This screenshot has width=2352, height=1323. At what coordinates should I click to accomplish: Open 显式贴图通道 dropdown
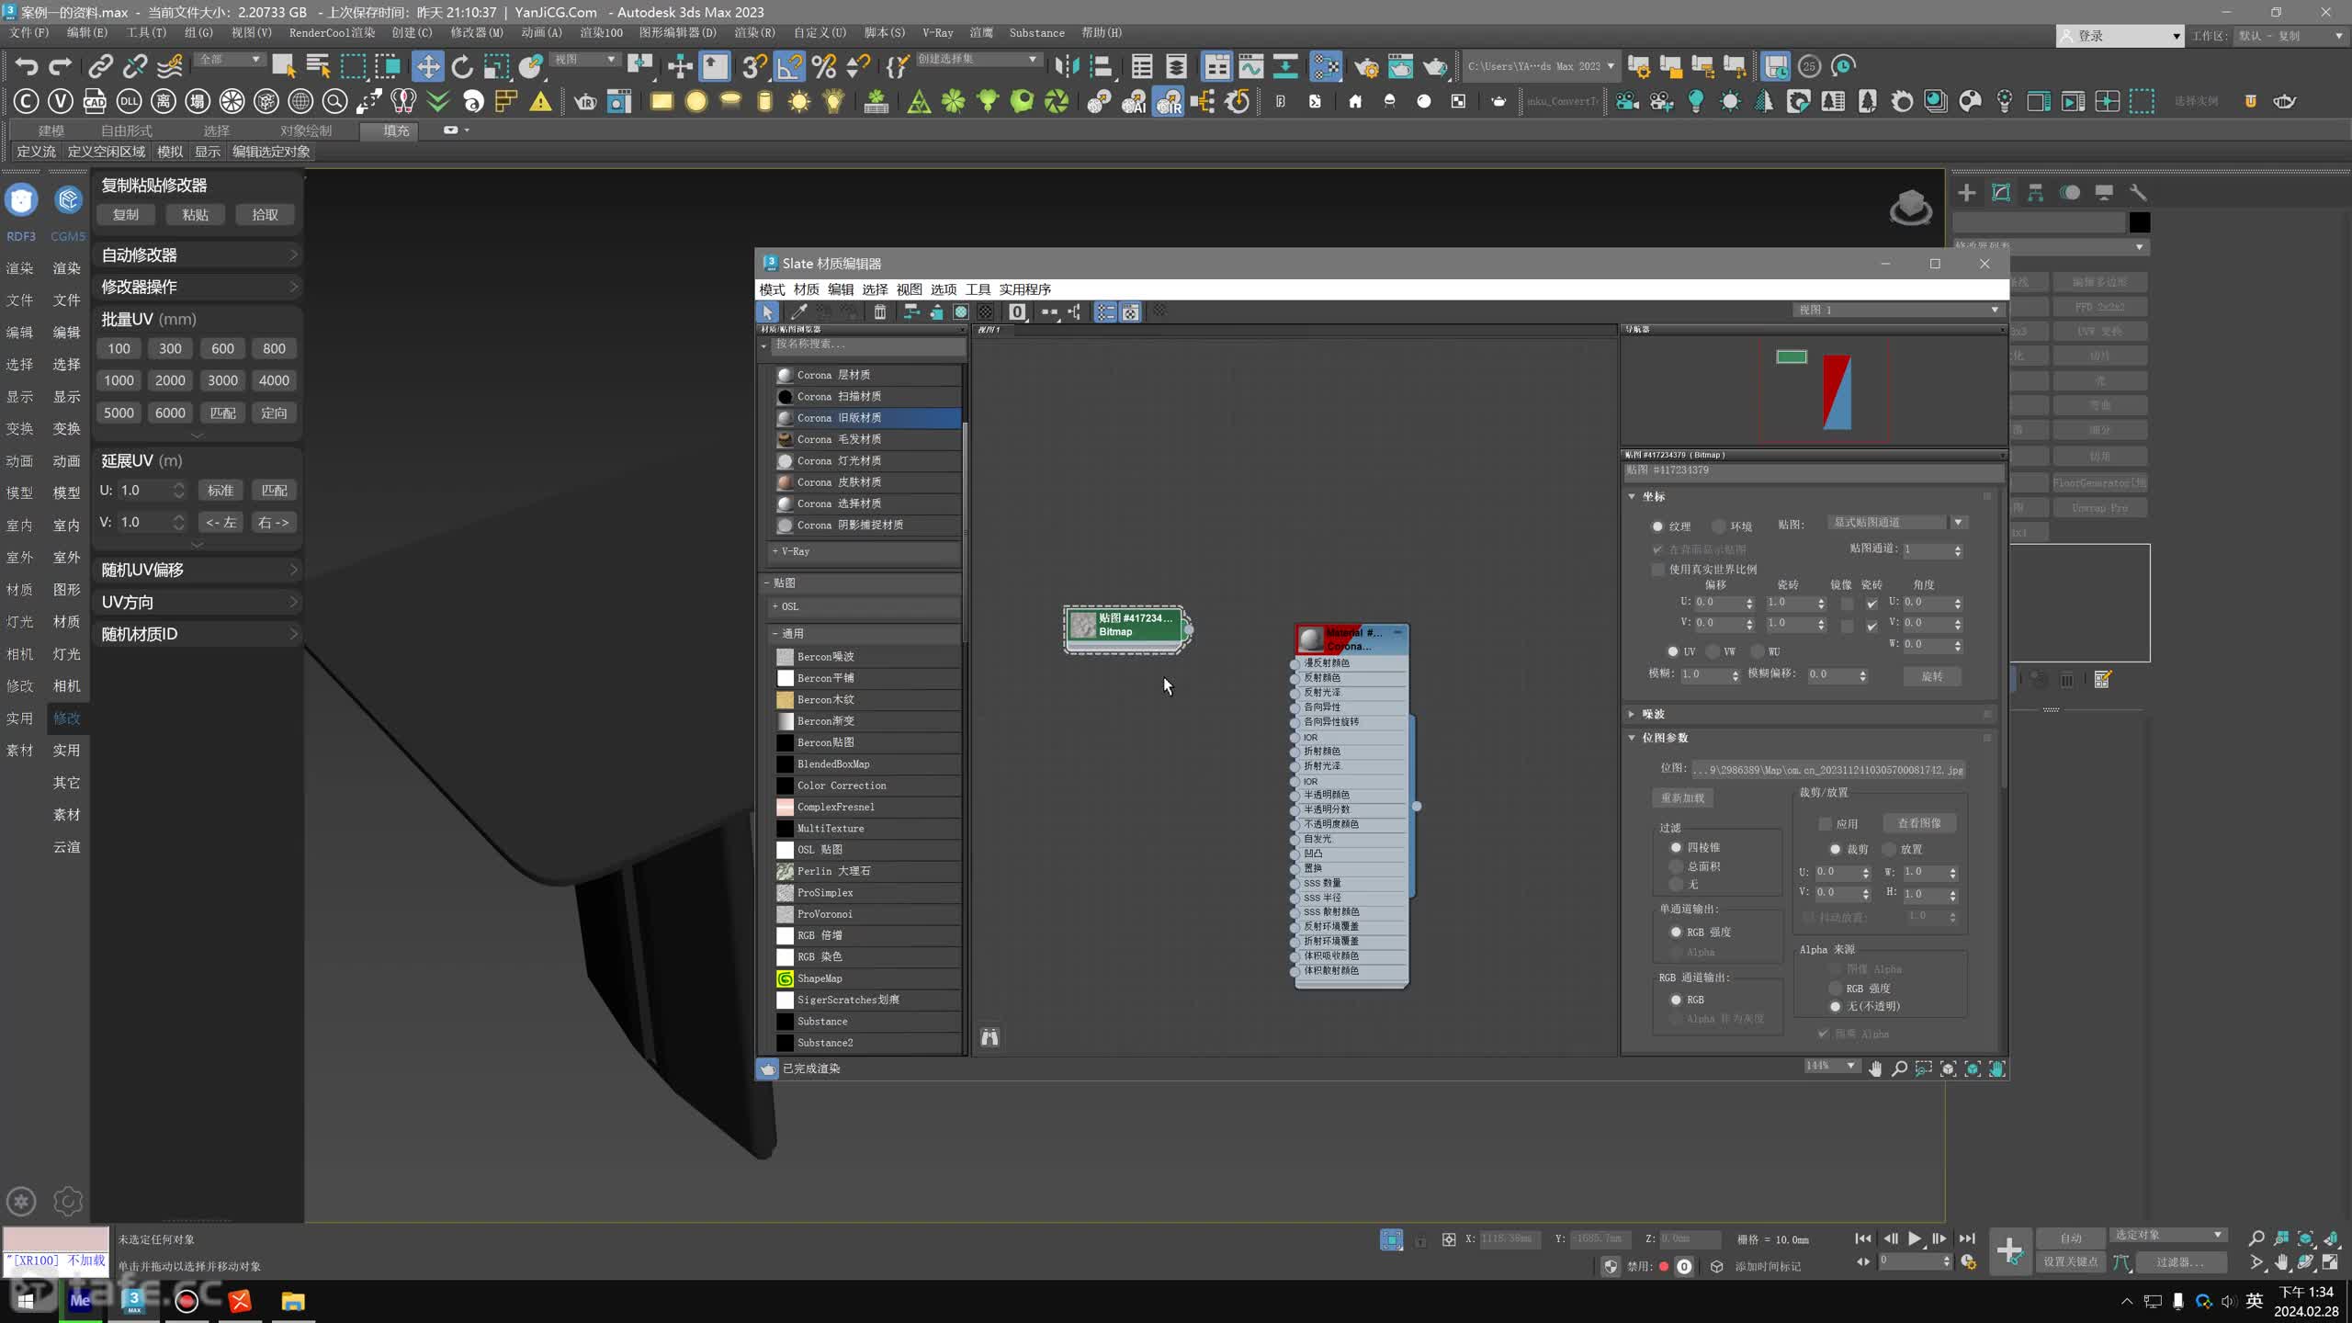1897,523
